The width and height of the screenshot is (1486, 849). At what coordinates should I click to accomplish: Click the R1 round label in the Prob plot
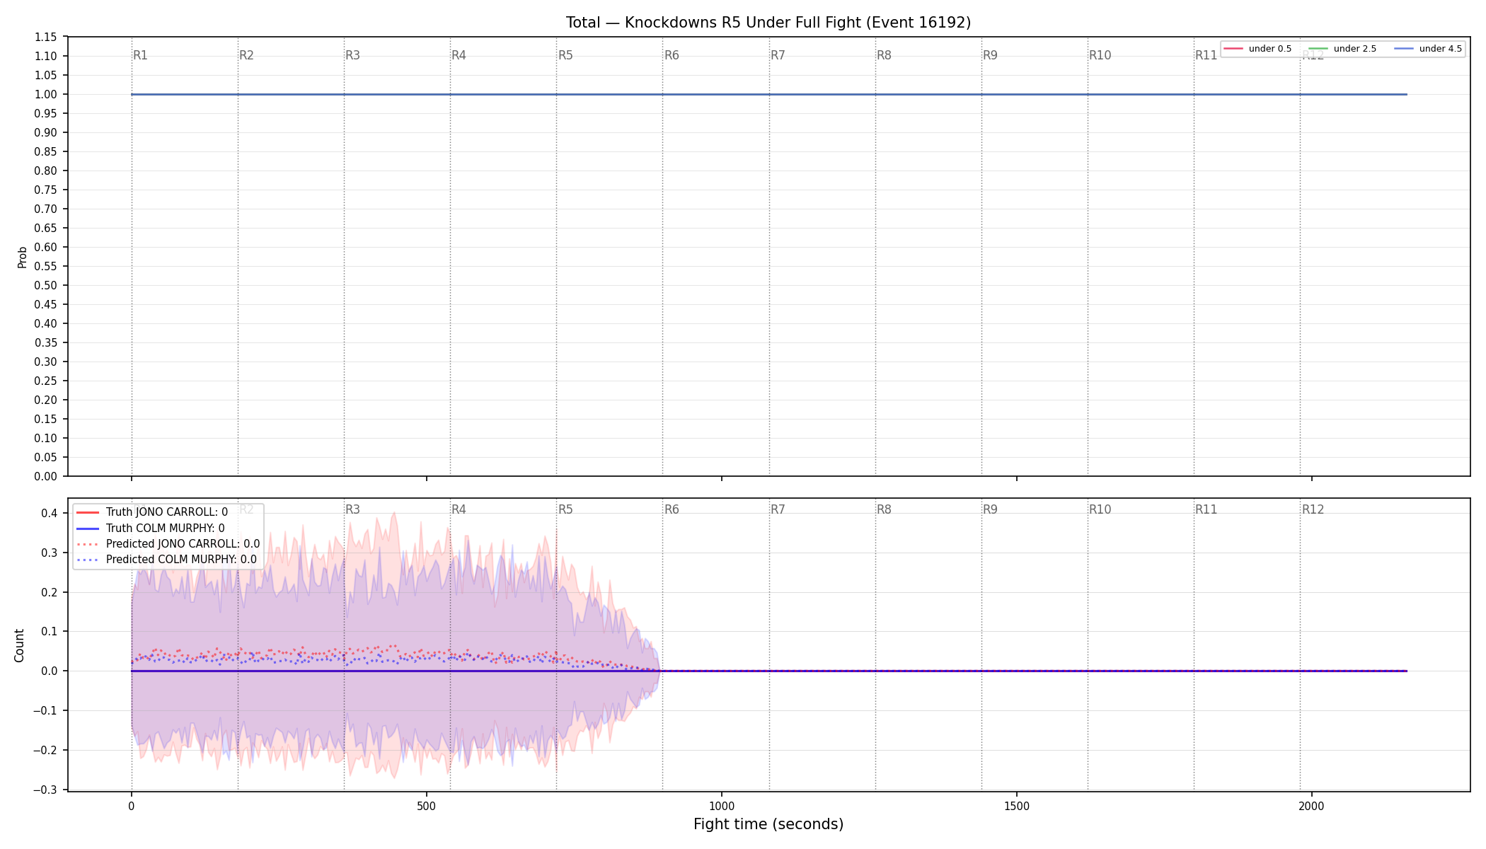[x=140, y=55]
